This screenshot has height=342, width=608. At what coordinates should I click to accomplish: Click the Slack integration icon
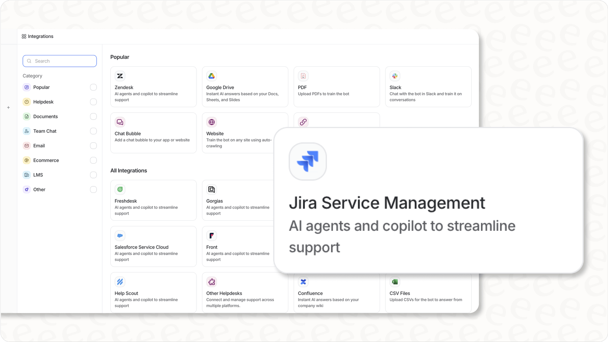pyautogui.click(x=394, y=76)
